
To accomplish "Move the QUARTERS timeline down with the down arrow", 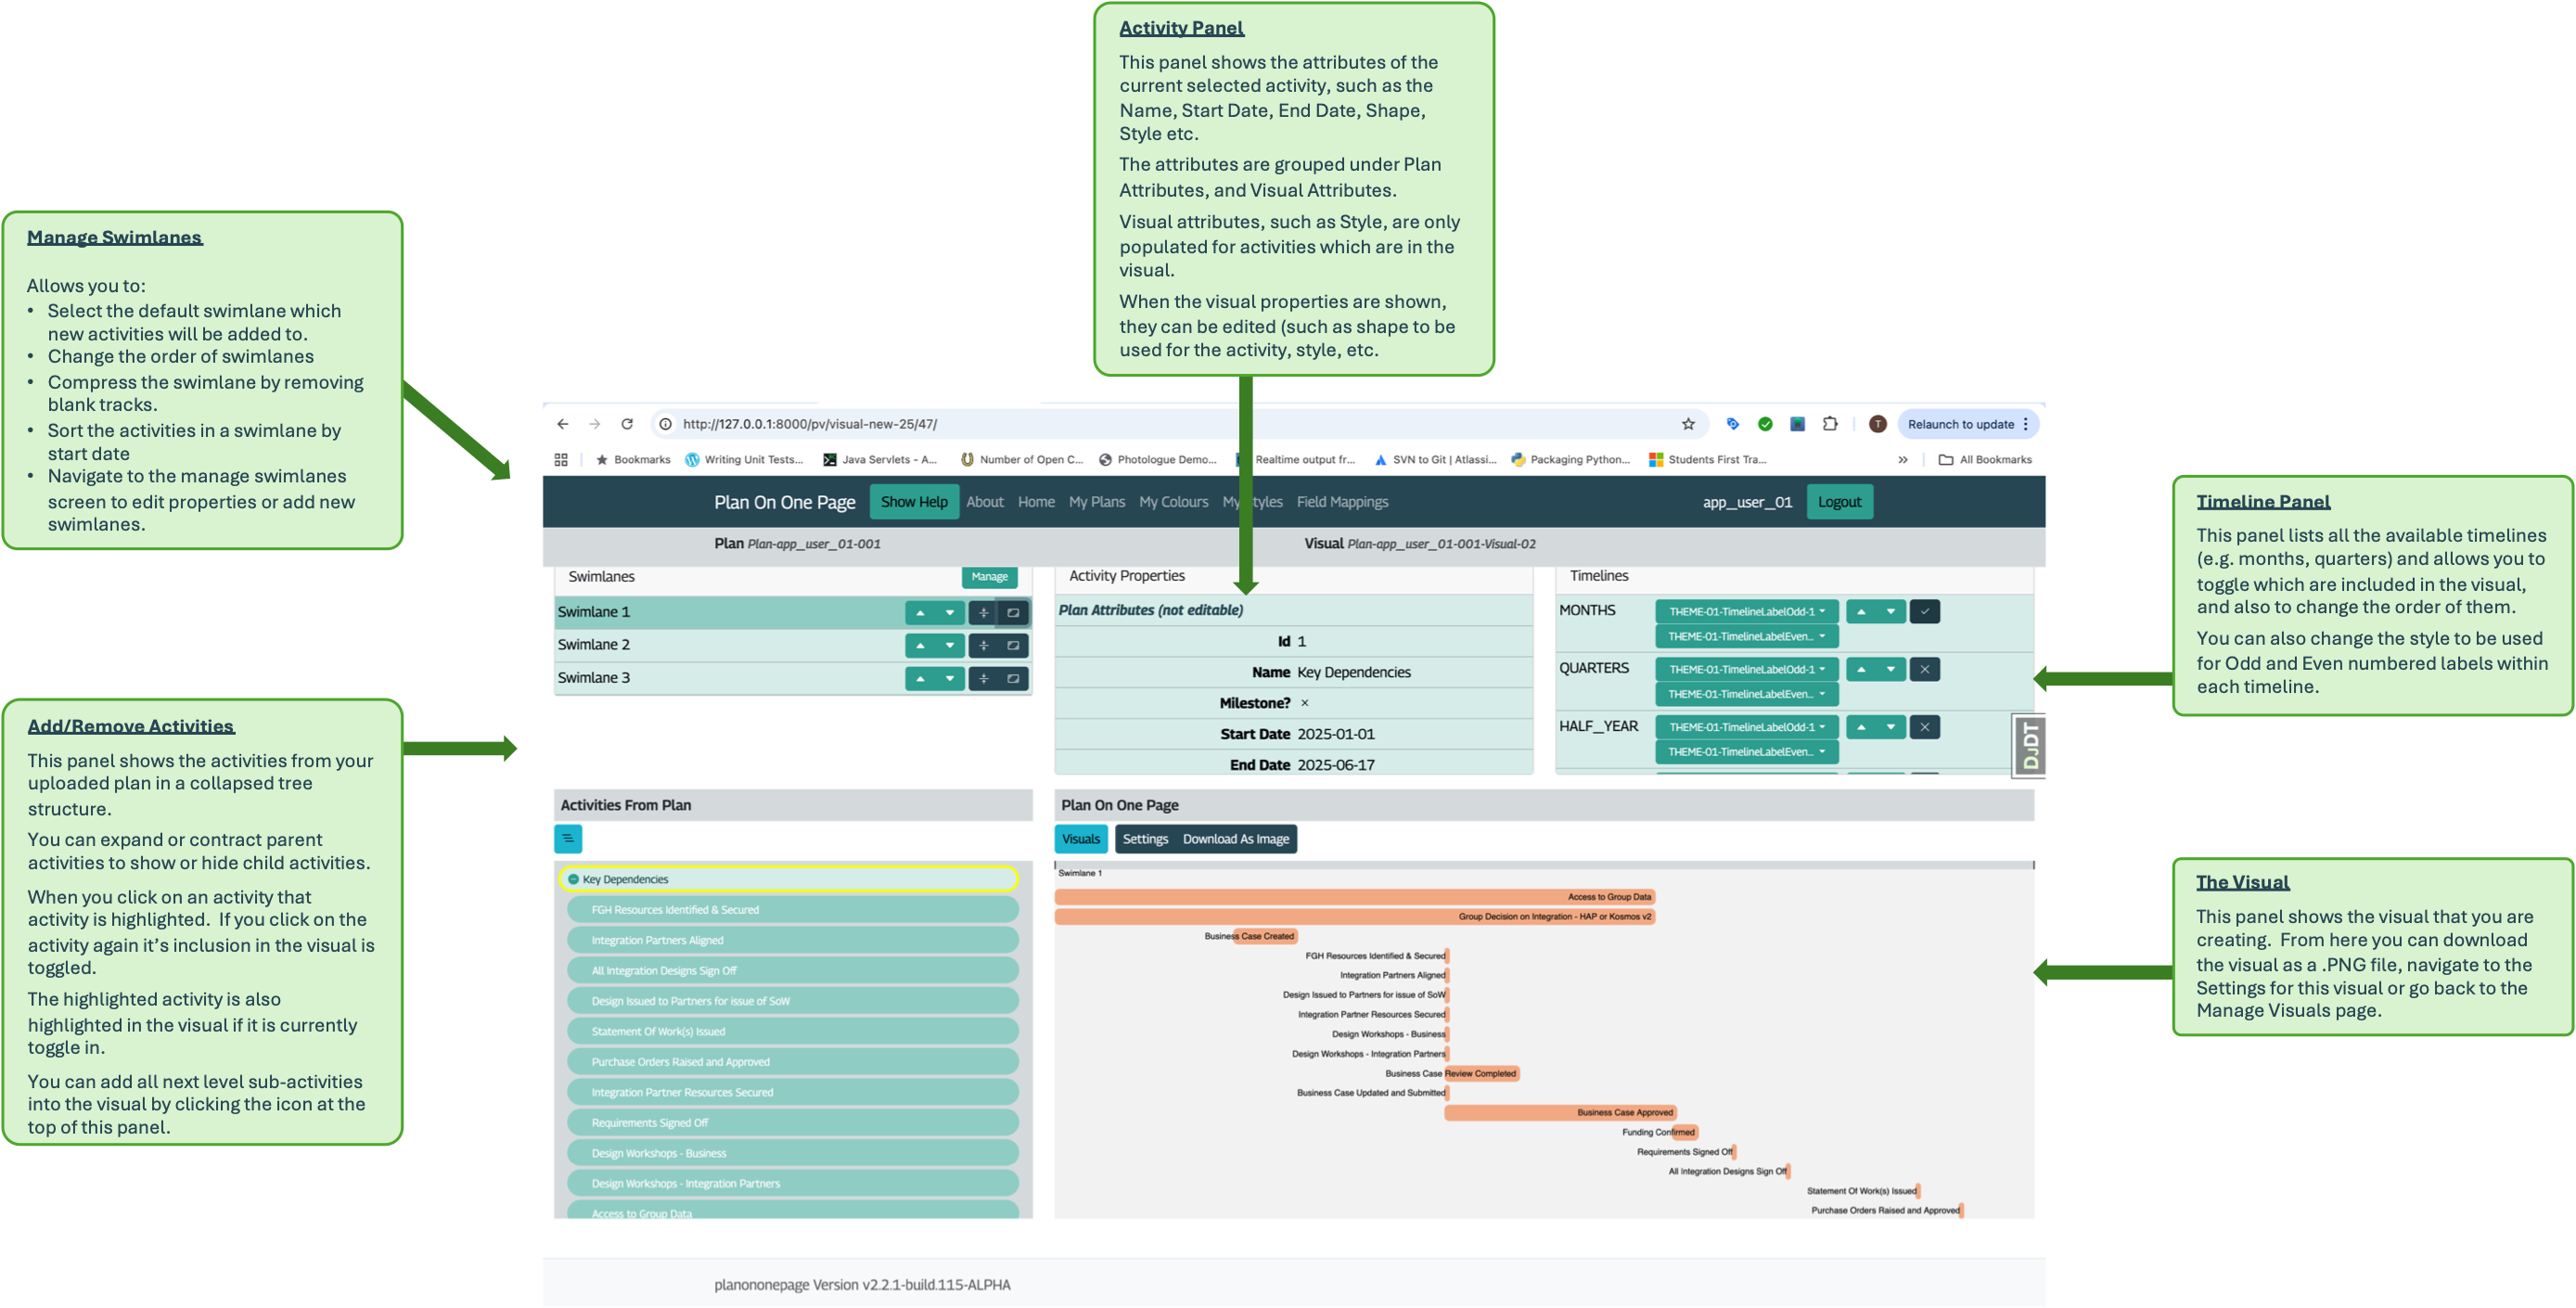I will 1890,669.
